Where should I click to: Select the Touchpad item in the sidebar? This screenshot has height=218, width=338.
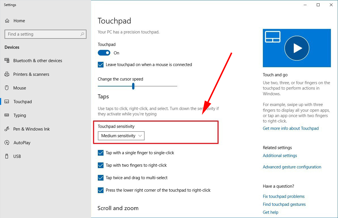[x=22, y=101]
